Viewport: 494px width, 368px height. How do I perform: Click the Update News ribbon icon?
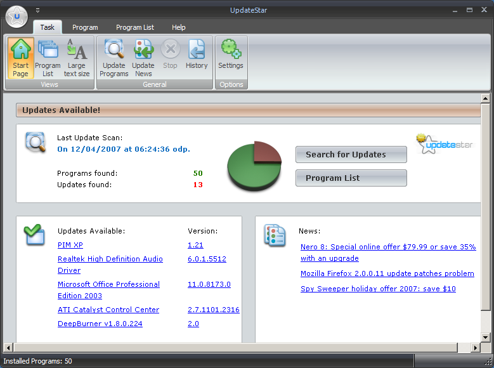coord(143,58)
